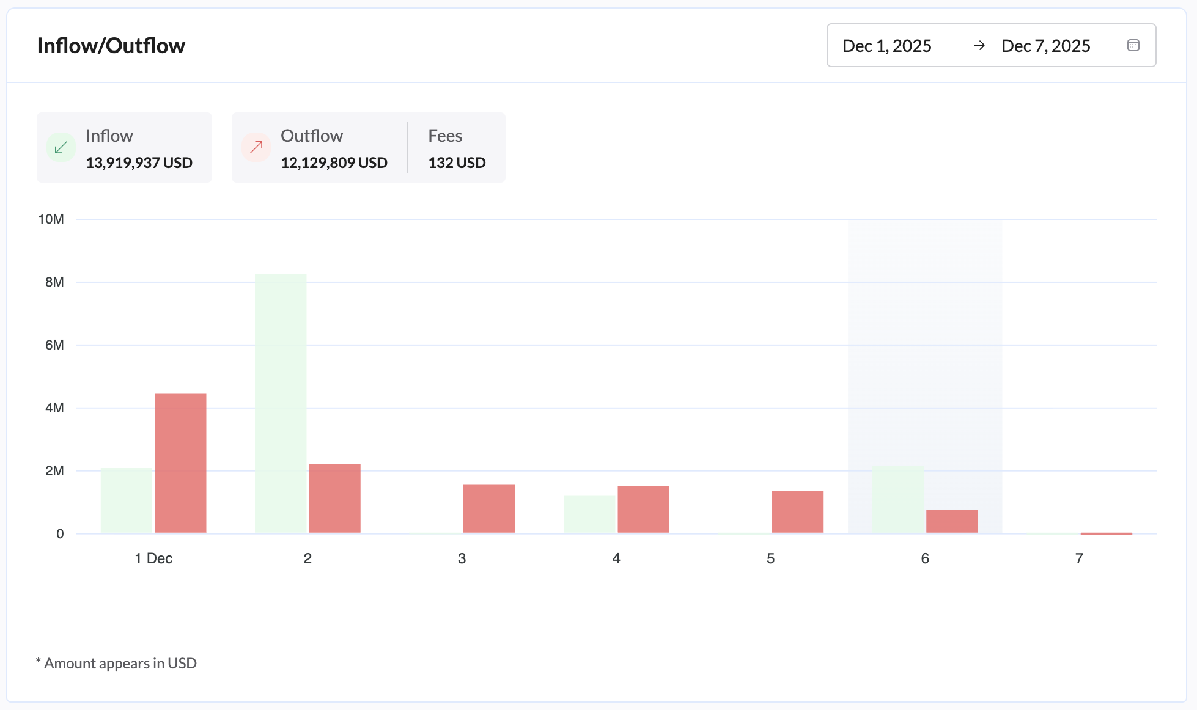Click the green inflow bar for day 4
This screenshot has height=710, width=1197.
tap(589, 514)
